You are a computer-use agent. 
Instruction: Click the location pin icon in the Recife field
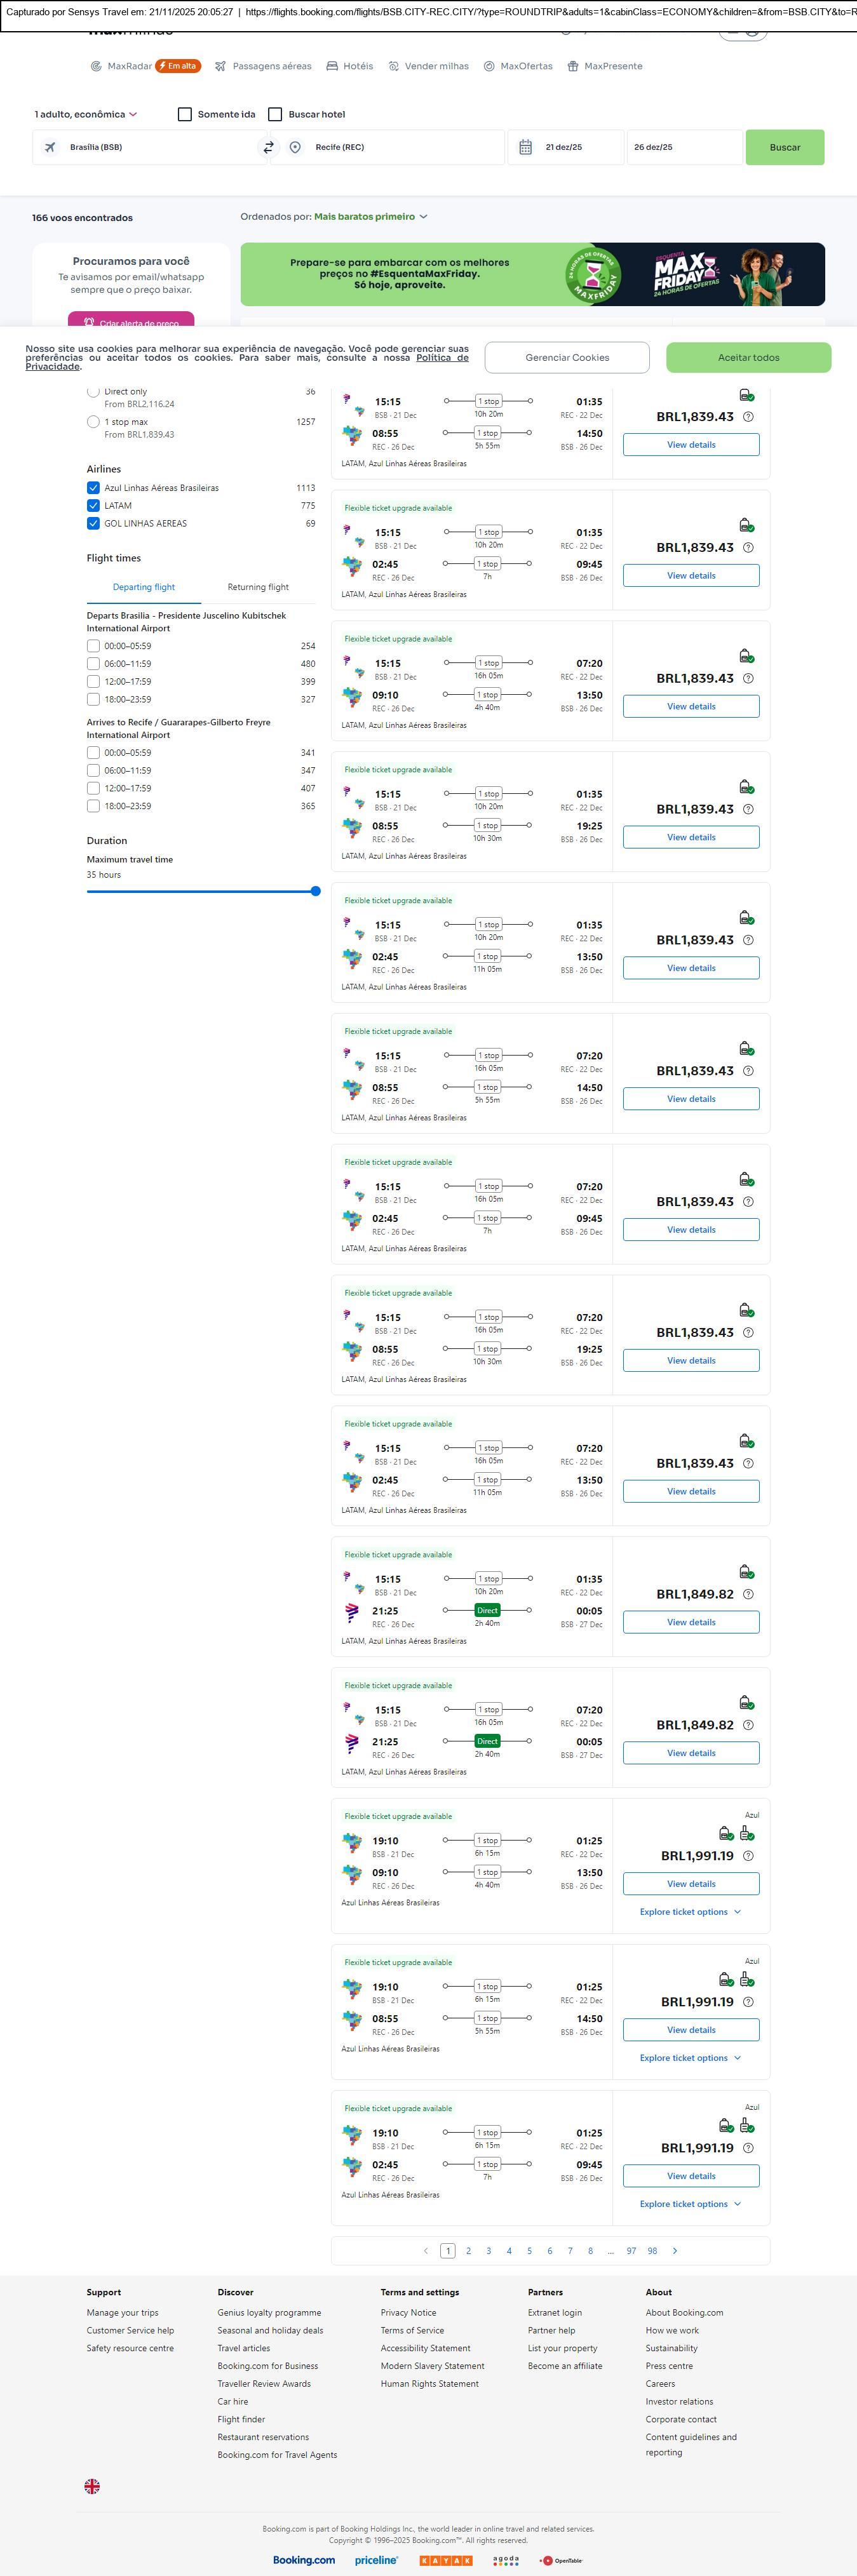point(295,147)
